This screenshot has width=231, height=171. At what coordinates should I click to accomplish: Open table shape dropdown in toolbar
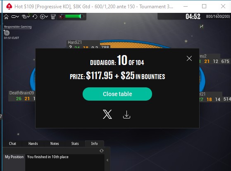pyautogui.click(x=15, y=17)
